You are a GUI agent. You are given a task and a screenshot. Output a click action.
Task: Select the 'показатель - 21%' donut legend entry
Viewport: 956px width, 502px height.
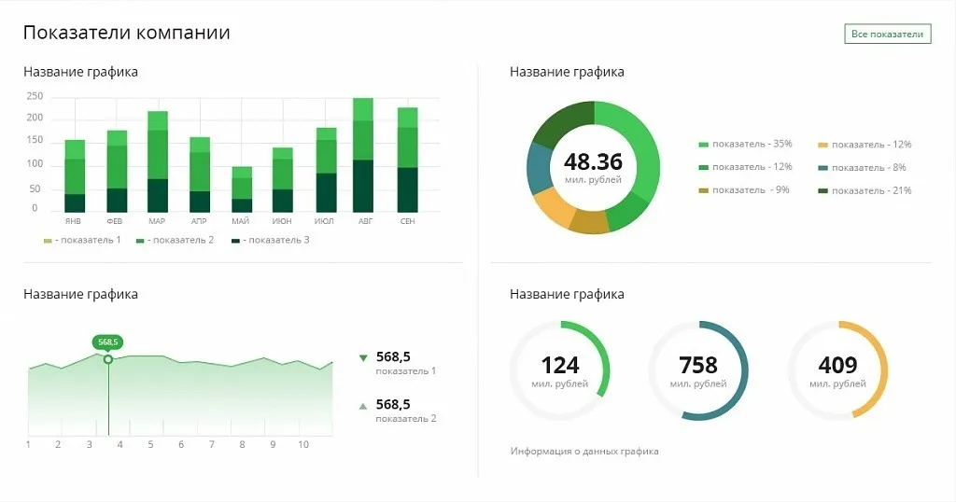[x=870, y=190]
